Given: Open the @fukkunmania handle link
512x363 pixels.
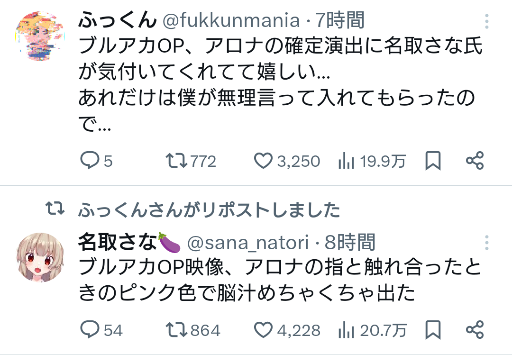Looking at the screenshot, I should click(x=231, y=20).
